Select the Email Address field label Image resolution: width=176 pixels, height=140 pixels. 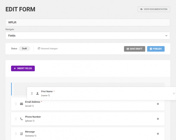point(33,102)
